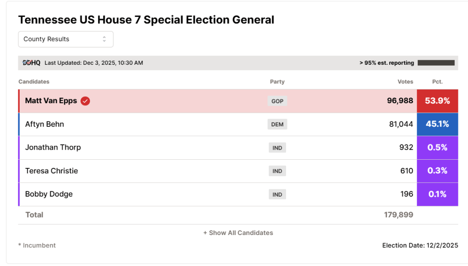Click the purple 0.5% percentage box

pos(437,148)
